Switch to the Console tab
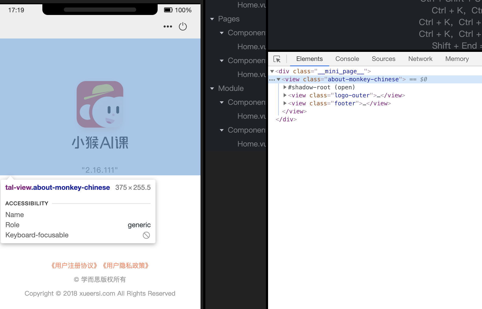 click(347, 59)
